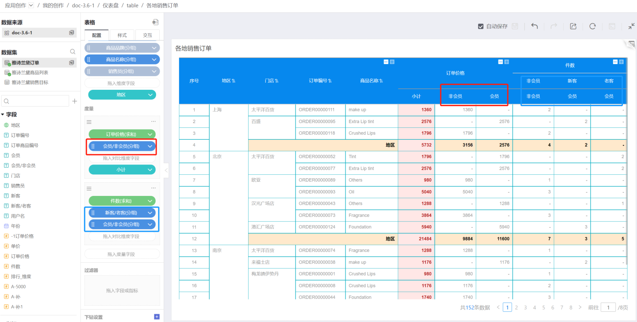Expand 件数 column group with plus button
The image size is (637, 322).
[622, 62]
